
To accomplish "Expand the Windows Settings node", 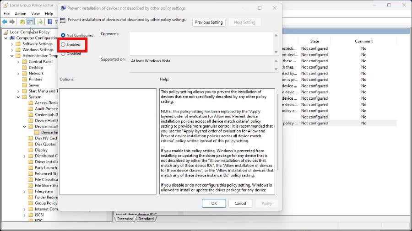I will (12, 49).
